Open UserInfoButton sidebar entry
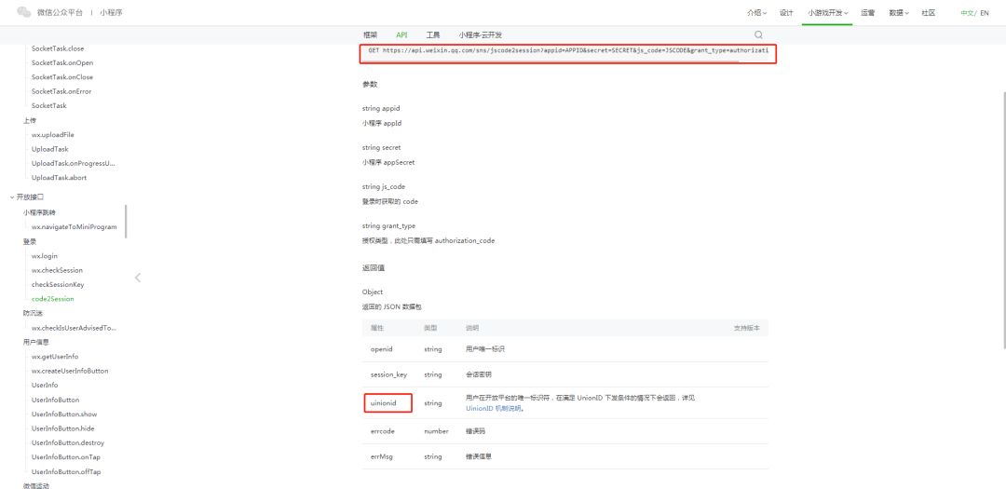Screen dimensions: 1006x489 (x=55, y=400)
